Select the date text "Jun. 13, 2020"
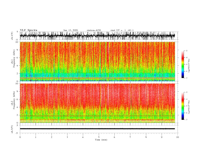The width and height of the screenshot is (200, 154). coord(70,30)
